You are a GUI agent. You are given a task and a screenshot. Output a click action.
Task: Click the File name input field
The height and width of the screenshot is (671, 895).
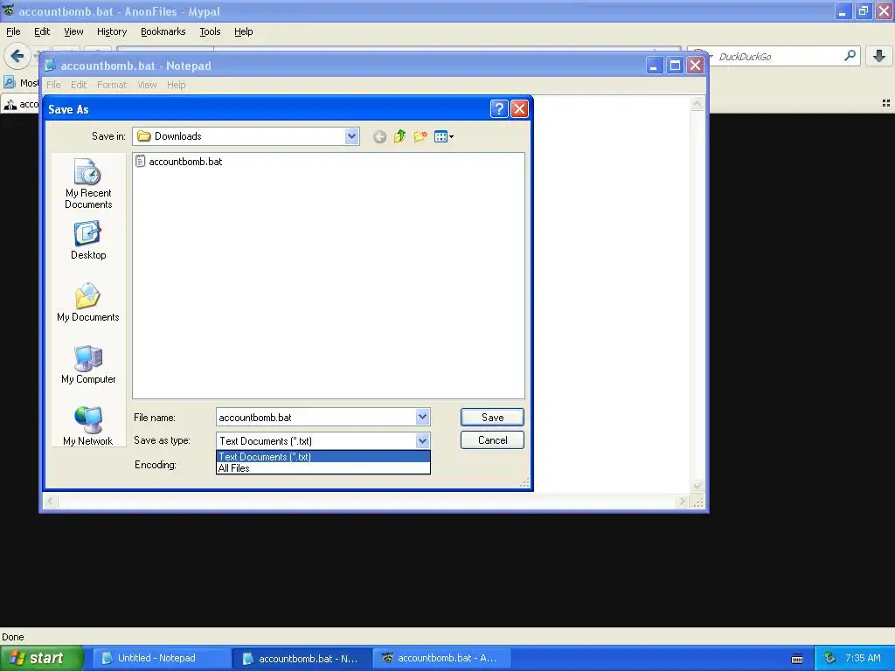click(x=316, y=417)
